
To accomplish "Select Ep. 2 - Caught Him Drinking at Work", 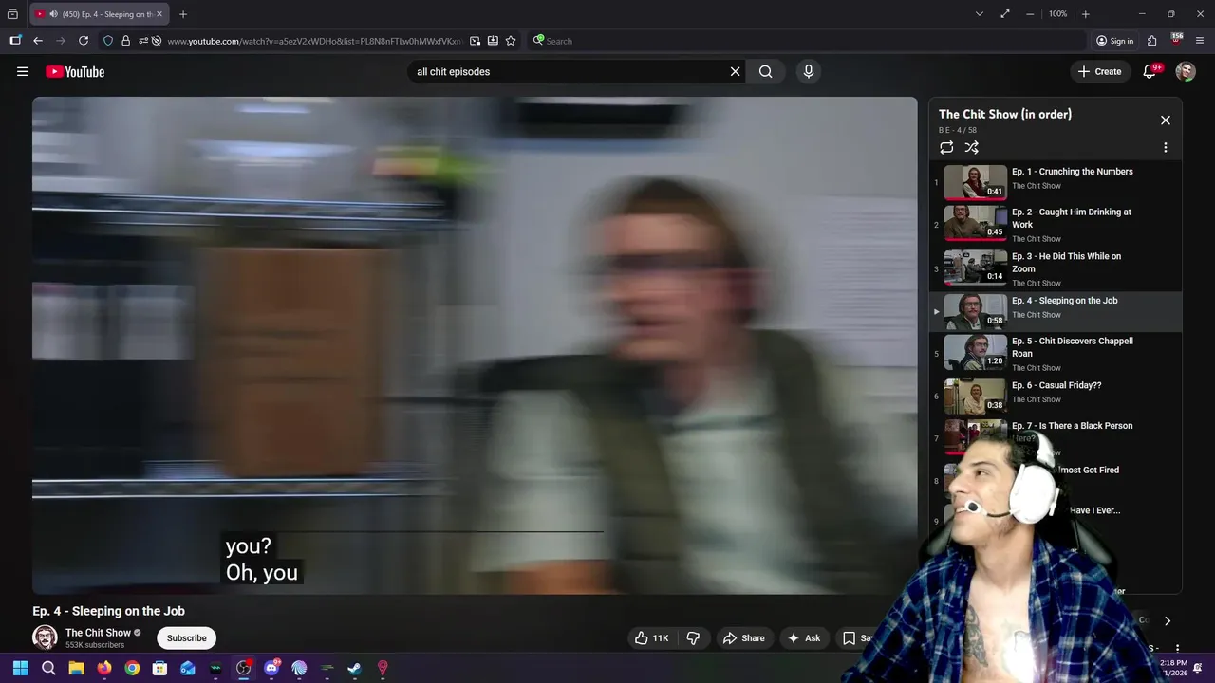I will [1056, 225].
